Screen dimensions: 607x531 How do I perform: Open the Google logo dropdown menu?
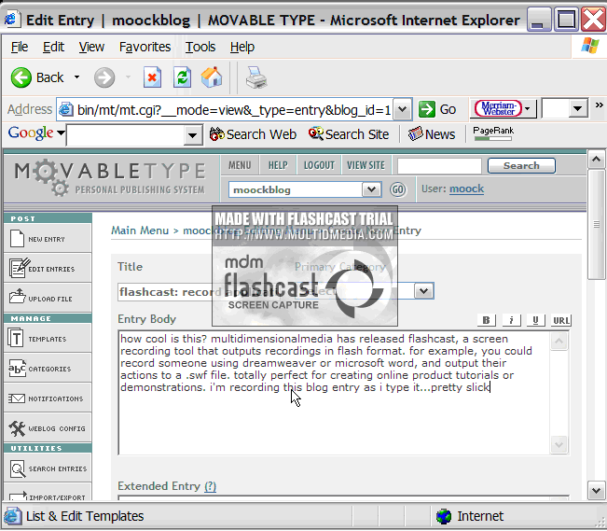(x=61, y=133)
